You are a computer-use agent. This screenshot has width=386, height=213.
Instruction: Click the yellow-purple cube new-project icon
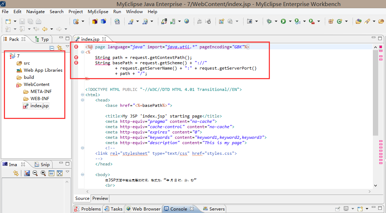pyautogui.click(x=95, y=21)
